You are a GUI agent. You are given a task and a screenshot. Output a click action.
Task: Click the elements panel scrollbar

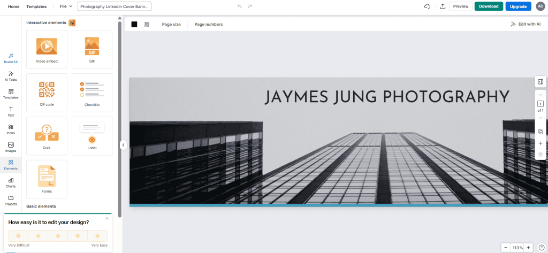[120, 119]
